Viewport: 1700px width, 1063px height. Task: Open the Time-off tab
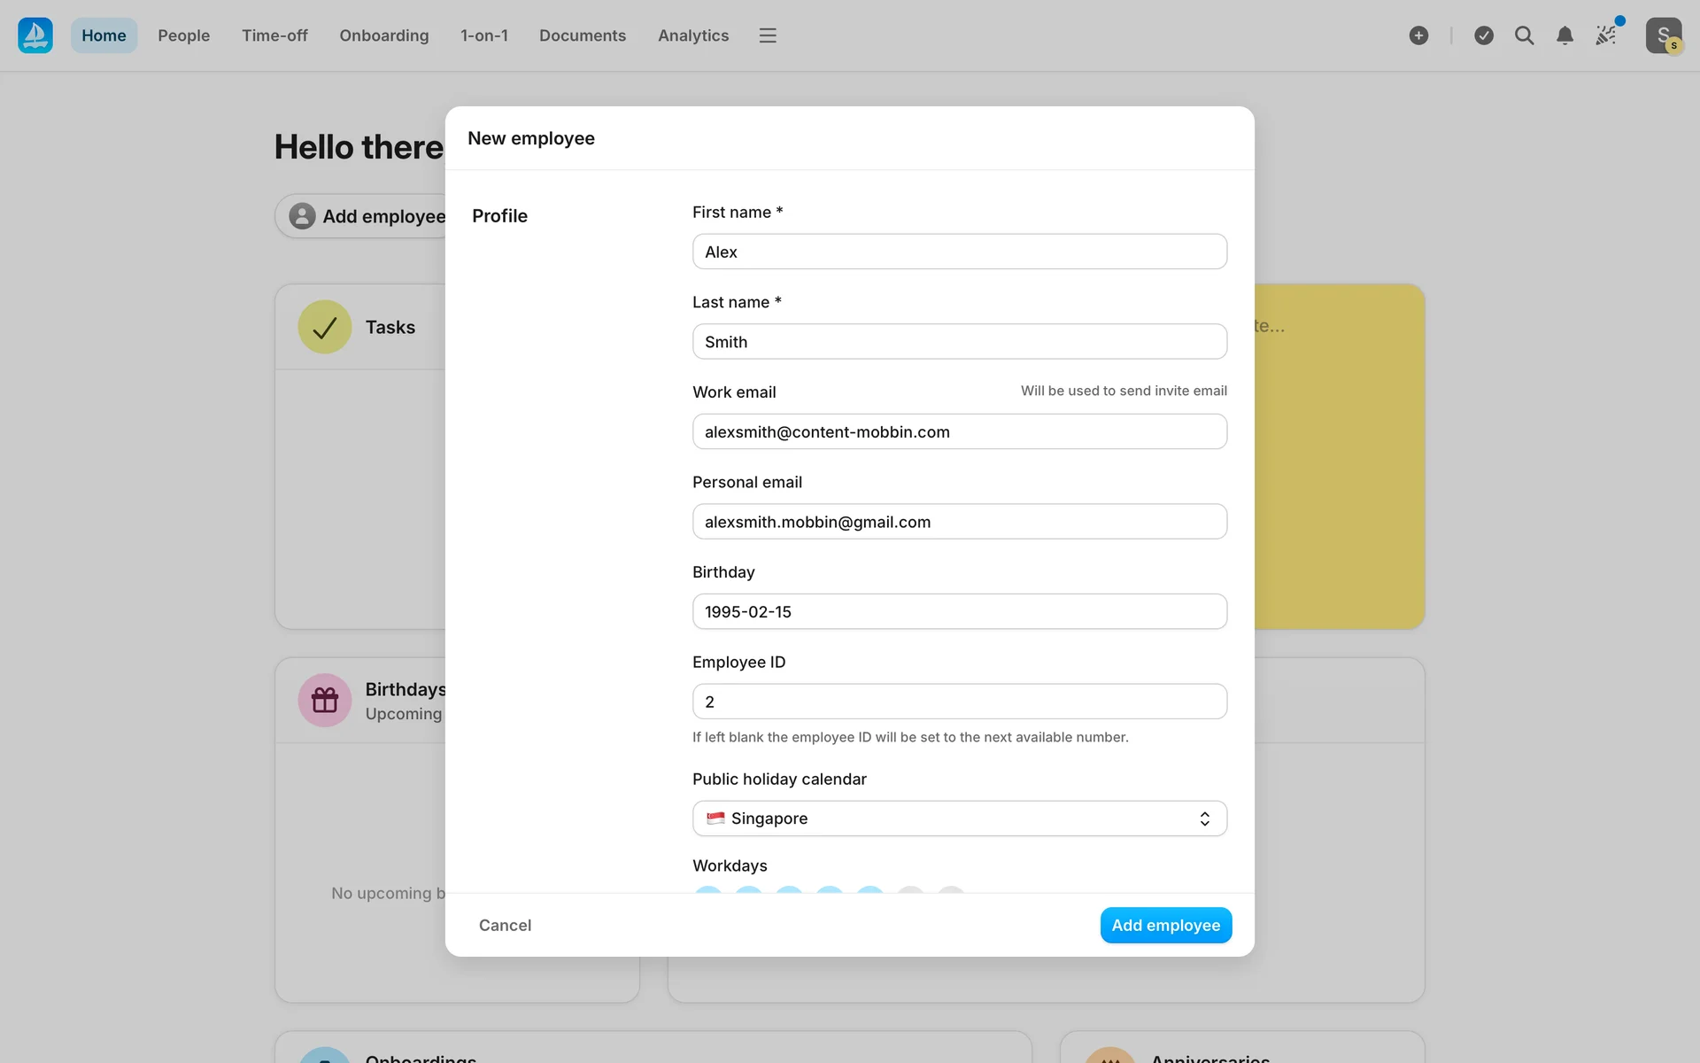(274, 35)
